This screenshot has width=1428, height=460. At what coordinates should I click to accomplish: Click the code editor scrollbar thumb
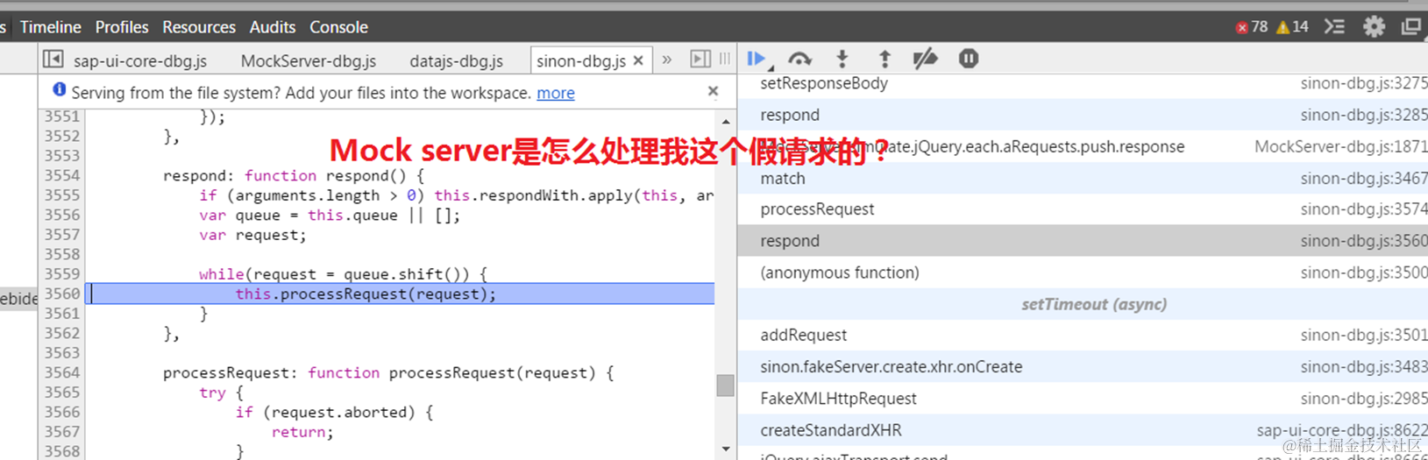(x=726, y=386)
